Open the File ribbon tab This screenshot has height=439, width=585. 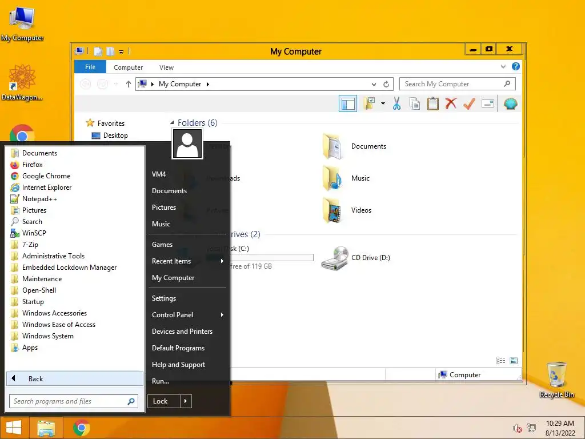90,67
